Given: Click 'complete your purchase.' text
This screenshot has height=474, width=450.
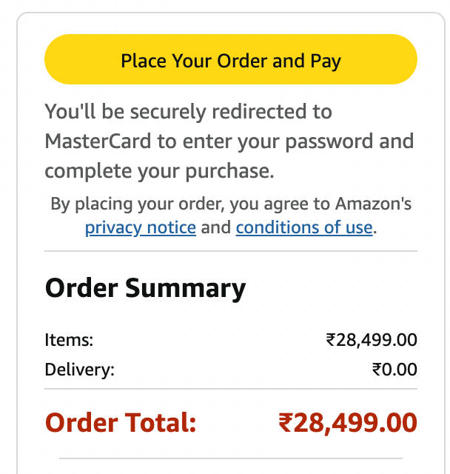Looking at the screenshot, I should [x=159, y=171].
